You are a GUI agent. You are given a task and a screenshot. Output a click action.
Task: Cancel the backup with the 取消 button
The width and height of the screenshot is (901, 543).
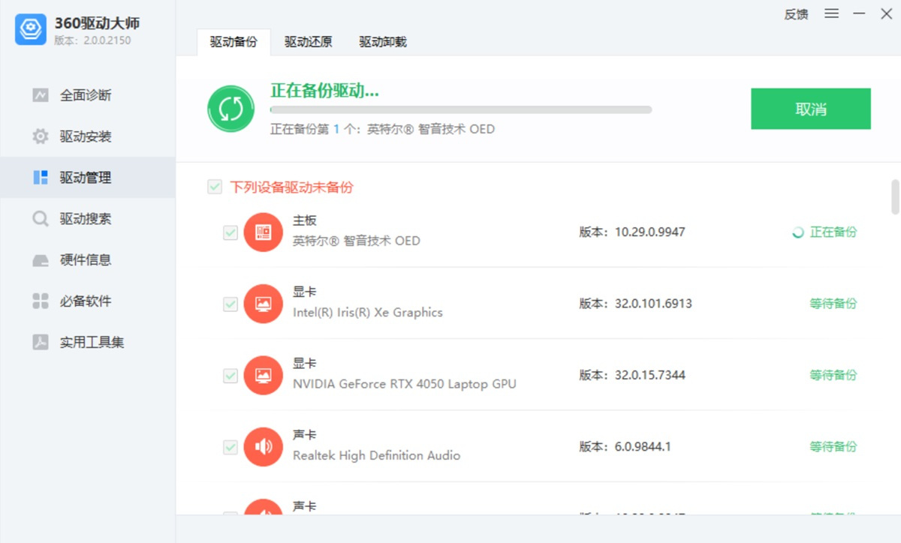[x=811, y=108]
